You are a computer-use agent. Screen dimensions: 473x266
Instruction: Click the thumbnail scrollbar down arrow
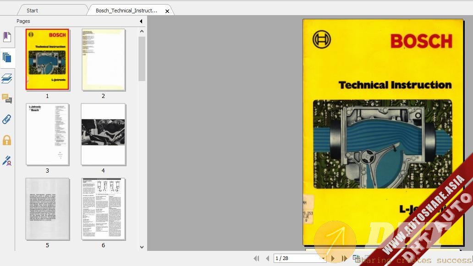click(142, 247)
